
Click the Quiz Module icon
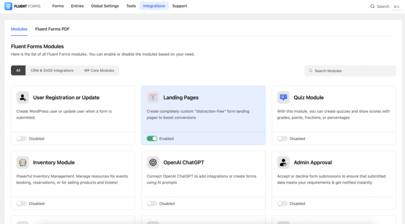(x=283, y=97)
